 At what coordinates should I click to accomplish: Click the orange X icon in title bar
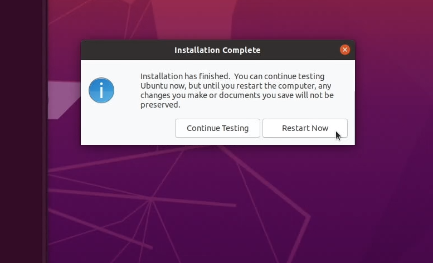pos(344,50)
